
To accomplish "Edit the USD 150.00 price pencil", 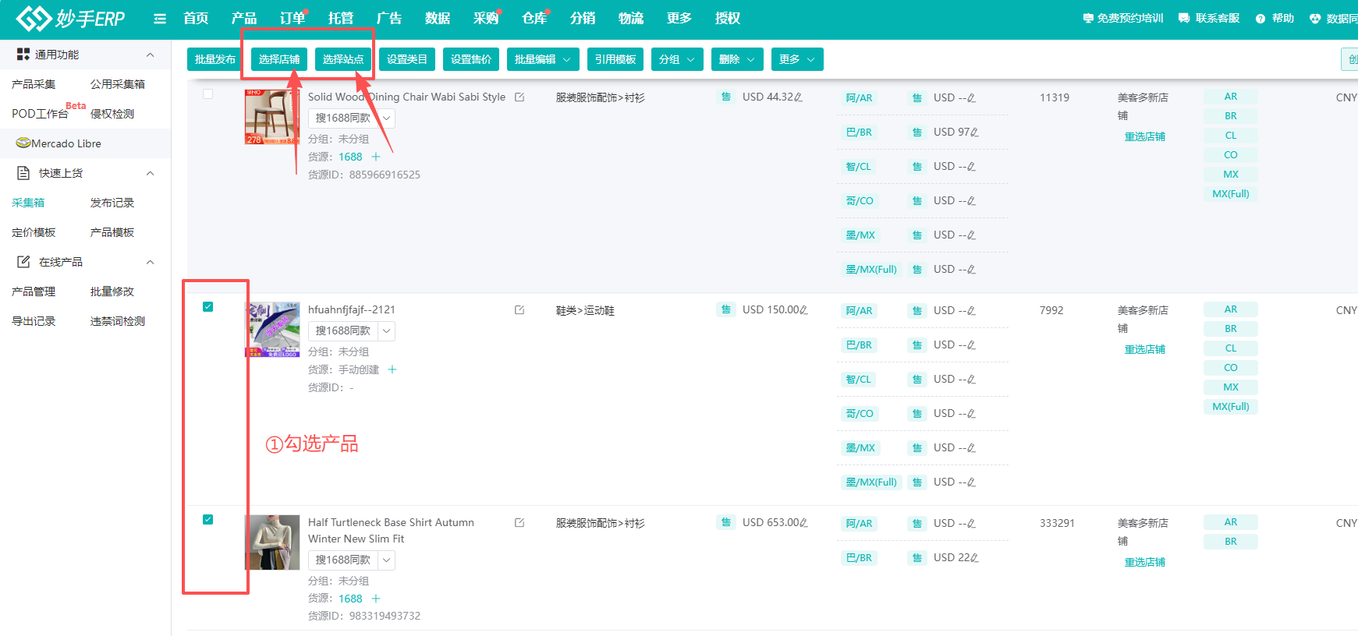I will coord(803,310).
